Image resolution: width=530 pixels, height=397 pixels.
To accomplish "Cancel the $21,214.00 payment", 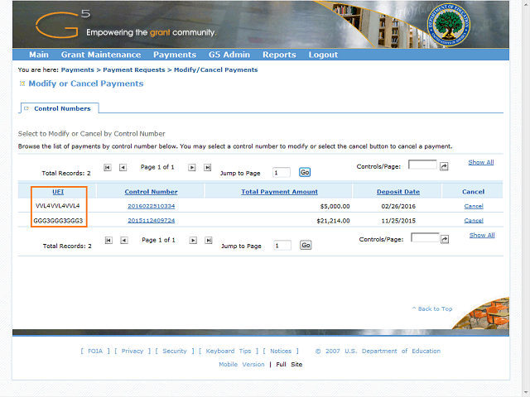I will coord(474,221).
